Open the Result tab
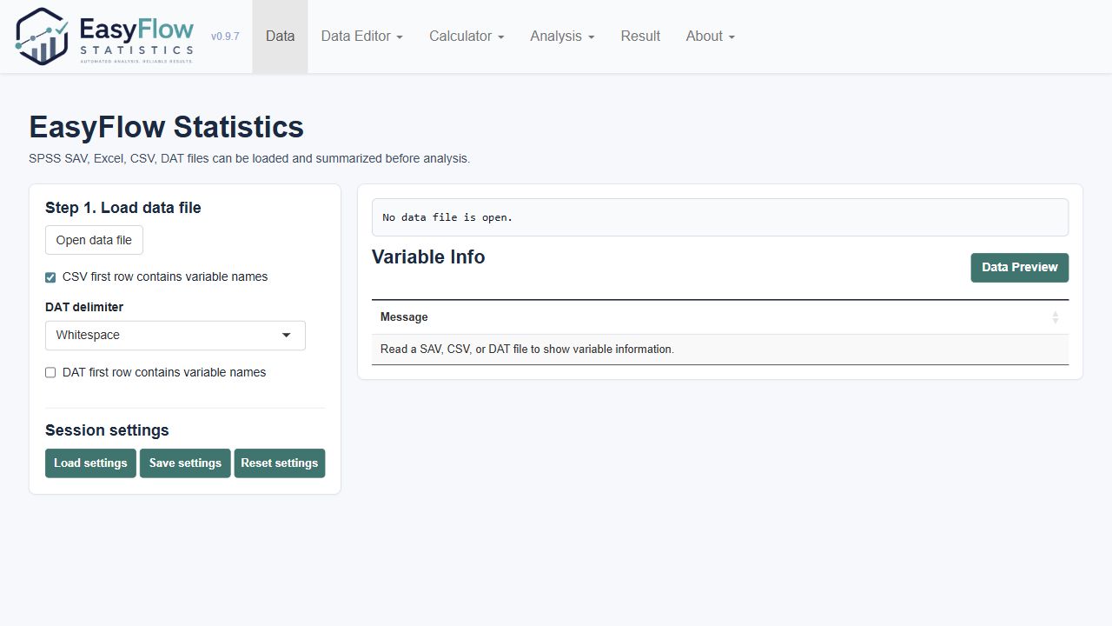Viewport: 1112px width, 626px height. [x=640, y=37]
